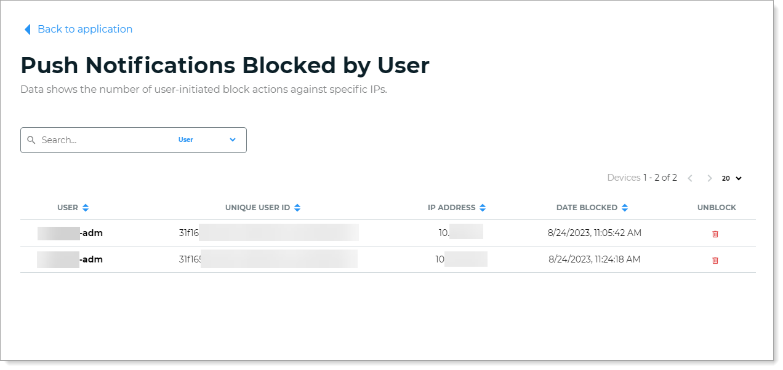This screenshot has width=783, height=370.
Task: Select the USER column header
Action: click(x=67, y=207)
